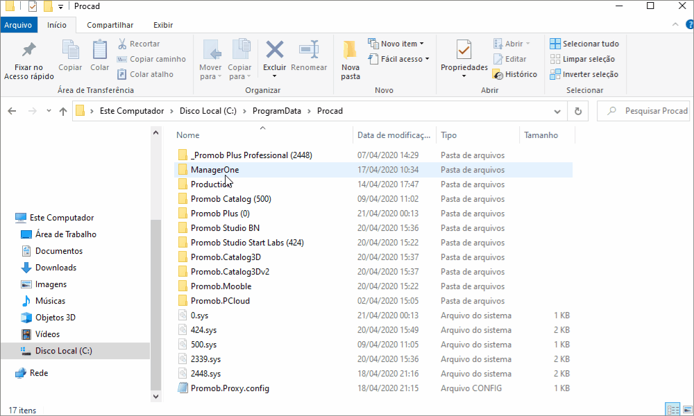Switch to the Exibir tab
The height and width of the screenshot is (416, 694).
(x=163, y=25)
